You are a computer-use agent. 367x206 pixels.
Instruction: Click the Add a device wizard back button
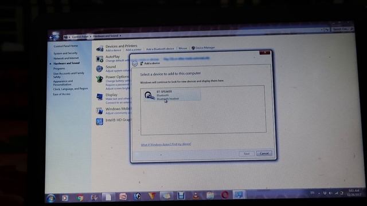pyautogui.click(x=135, y=64)
